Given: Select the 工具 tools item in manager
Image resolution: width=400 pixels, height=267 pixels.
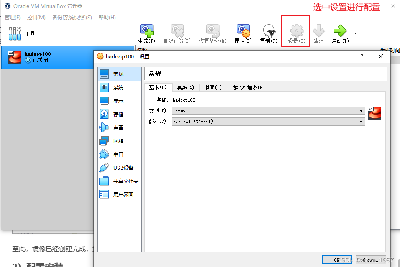Looking at the screenshot, I should point(67,33).
